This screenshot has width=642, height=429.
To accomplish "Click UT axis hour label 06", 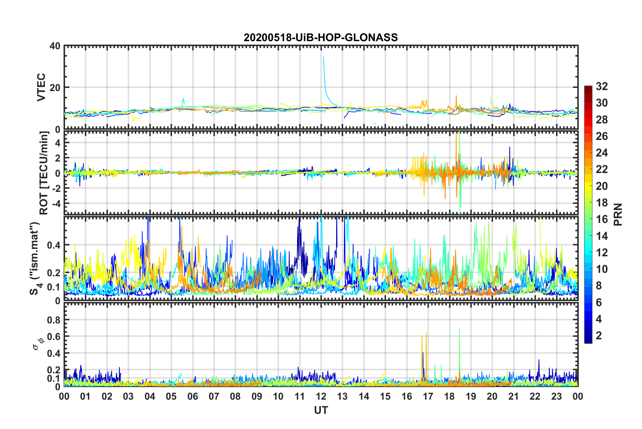I will click(193, 396).
